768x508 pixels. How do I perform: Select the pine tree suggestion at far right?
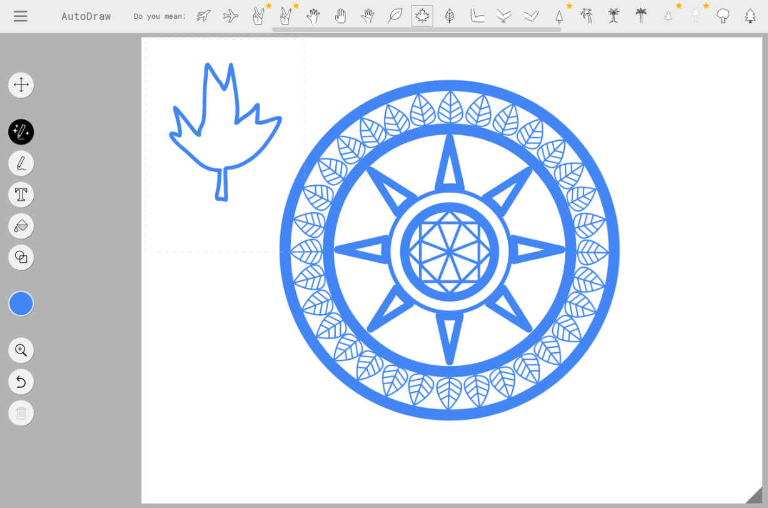pos(750,16)
